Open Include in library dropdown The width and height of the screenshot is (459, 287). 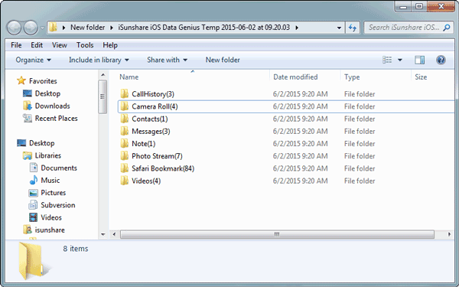(99, 60)
